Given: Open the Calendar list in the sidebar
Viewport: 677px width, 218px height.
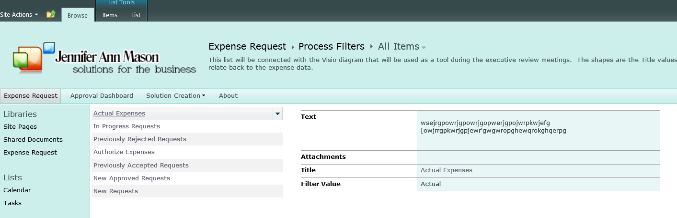Looking at the screenshot, I should pos(17,190).
